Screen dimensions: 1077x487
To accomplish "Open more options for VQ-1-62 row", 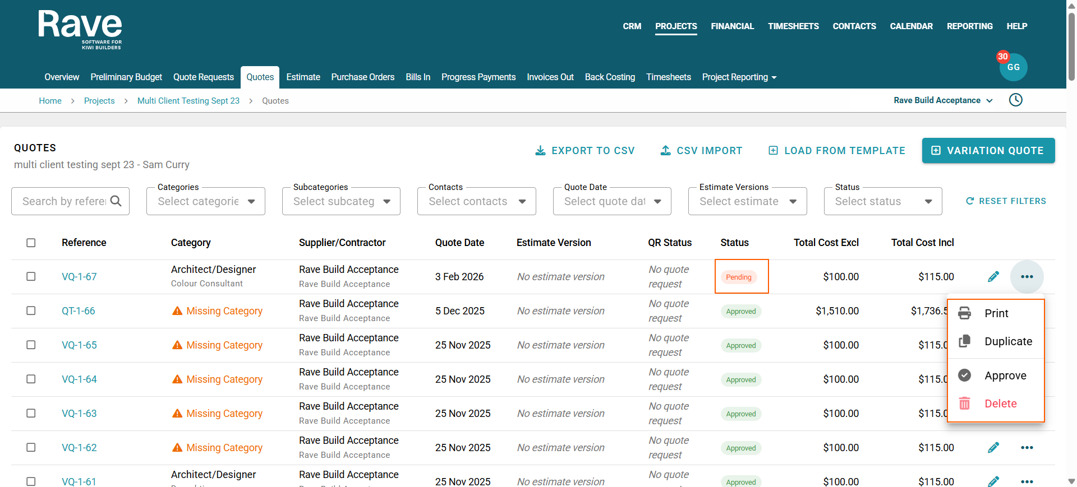I will [x=1027, y=448].
